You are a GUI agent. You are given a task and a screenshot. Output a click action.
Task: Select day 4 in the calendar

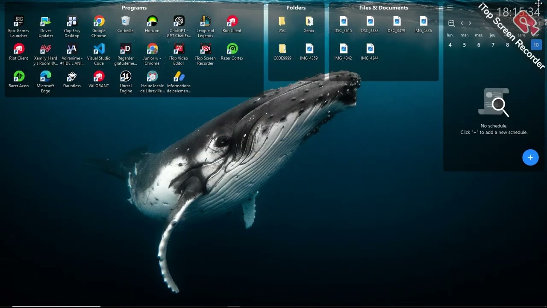[x=450, y=45]
